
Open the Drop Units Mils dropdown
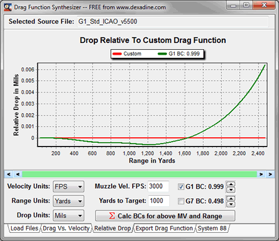pos(68,216)
